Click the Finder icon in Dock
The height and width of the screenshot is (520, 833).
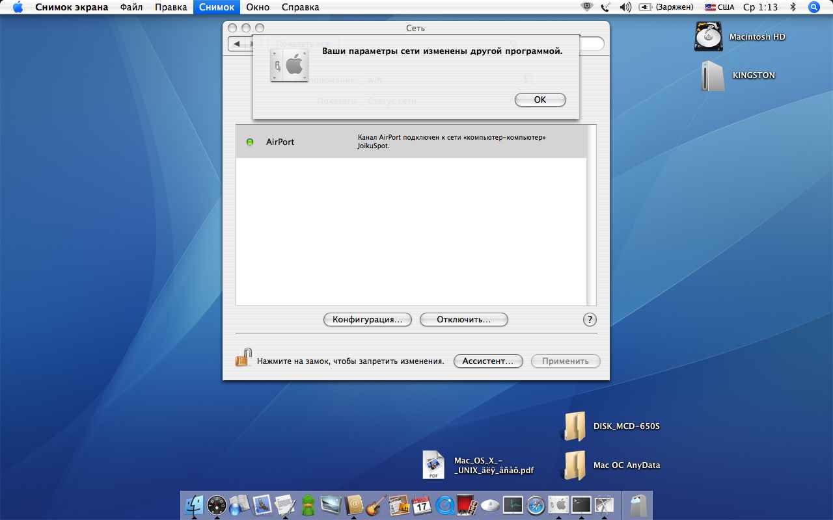(x=195, y=504)
